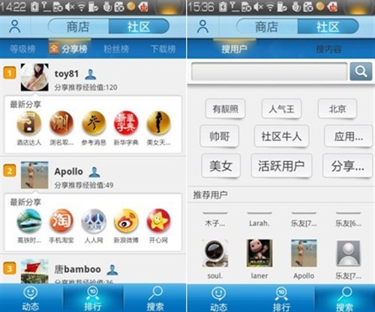Open 动态 in right bottom bar
375x312 pixels.
(219, 298)
